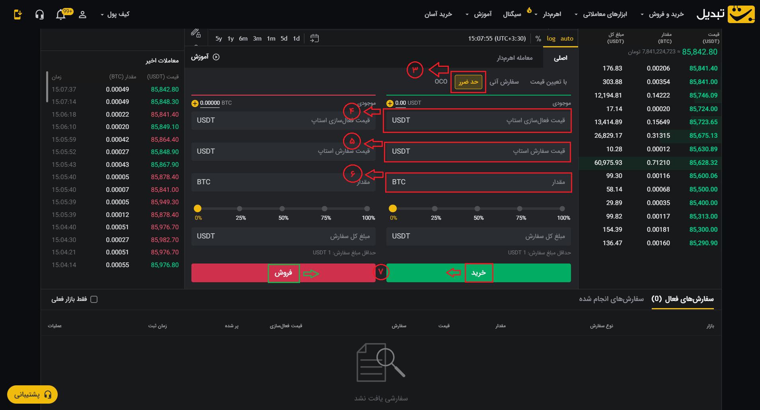This screenshot has width=760, height=410.
Task: Expand the خرید و فروش menu
Action: 662,14
